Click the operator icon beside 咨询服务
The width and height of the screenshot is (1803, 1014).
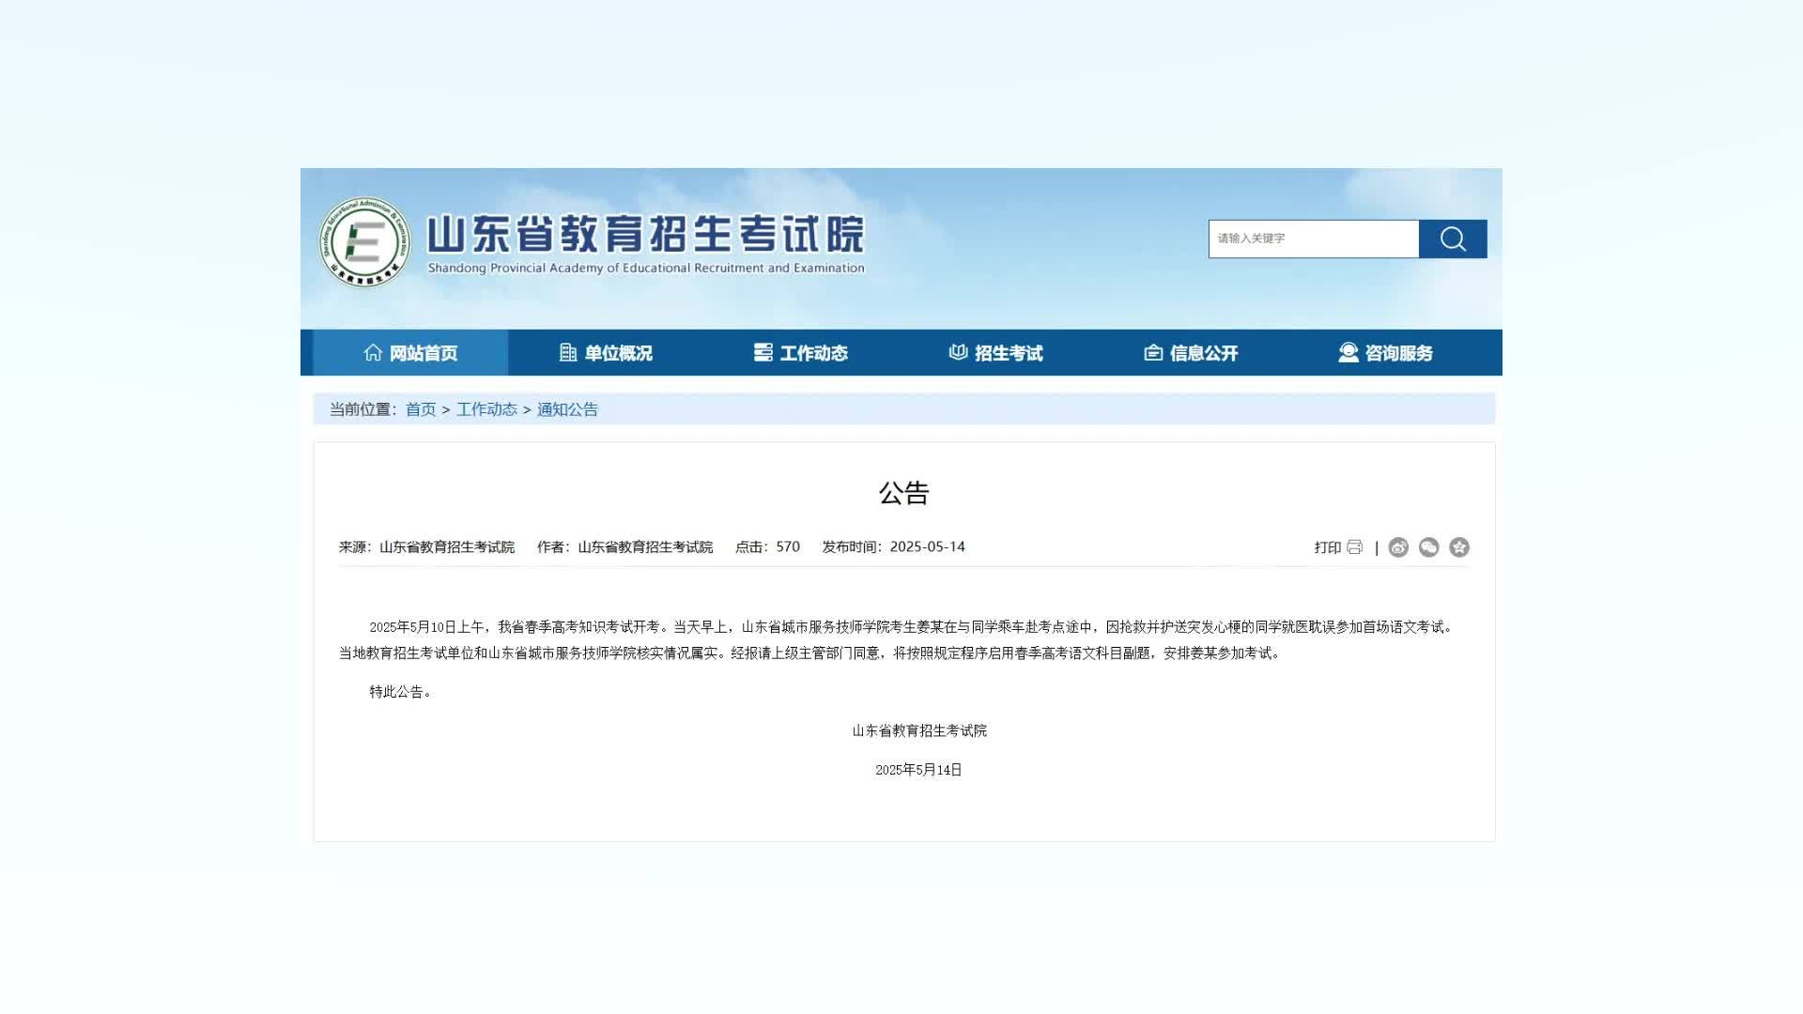(x=1347, y=352)
